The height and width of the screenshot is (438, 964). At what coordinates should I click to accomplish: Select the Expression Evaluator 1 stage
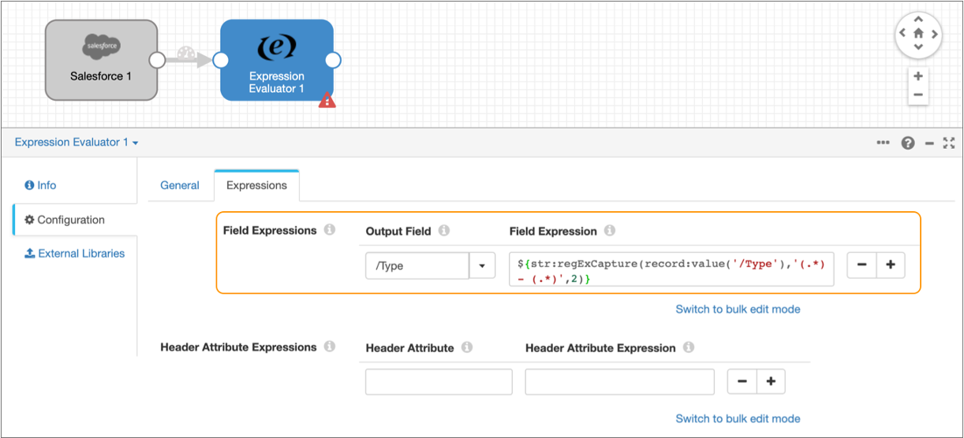[x=276, y=61]
